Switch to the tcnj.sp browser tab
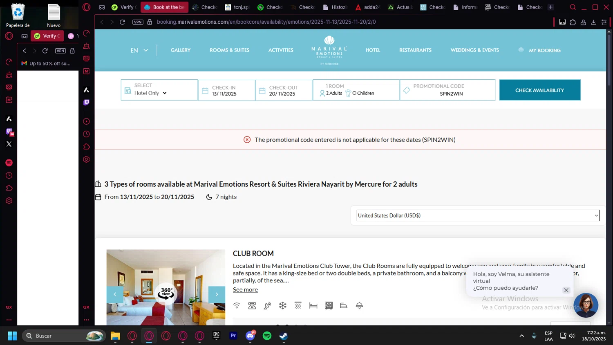The height and width of the screenshot is (345, 613). [x=237, y=7]
